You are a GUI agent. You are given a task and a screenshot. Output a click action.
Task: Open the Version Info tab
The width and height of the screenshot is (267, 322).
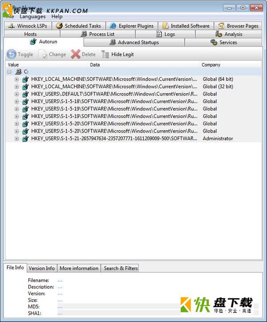coord(41,268)
